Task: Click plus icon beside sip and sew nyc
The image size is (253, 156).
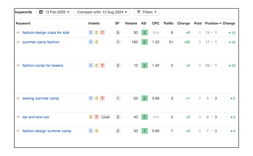Action: point(18,117)
